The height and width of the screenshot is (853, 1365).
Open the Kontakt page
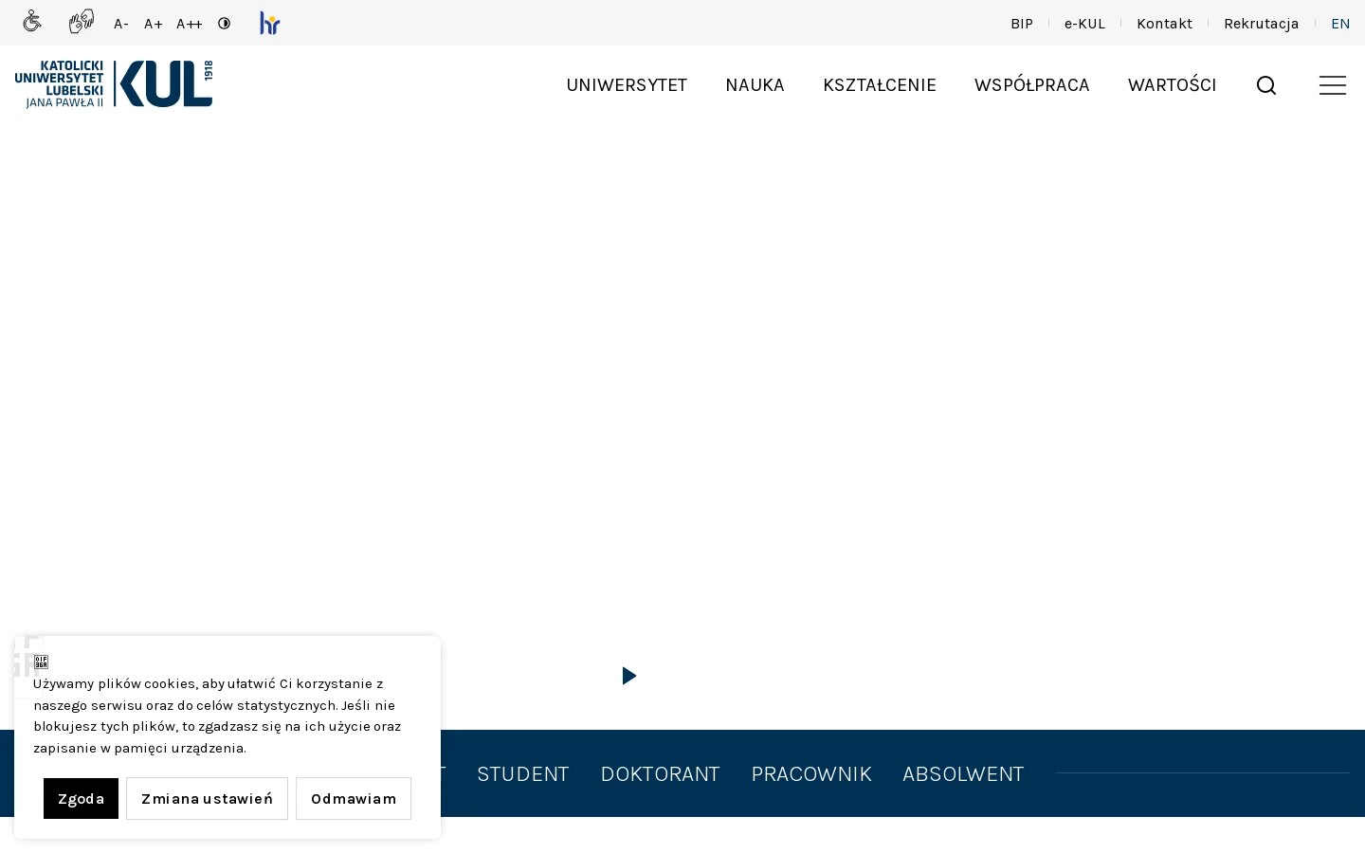tap(1165, 24)
